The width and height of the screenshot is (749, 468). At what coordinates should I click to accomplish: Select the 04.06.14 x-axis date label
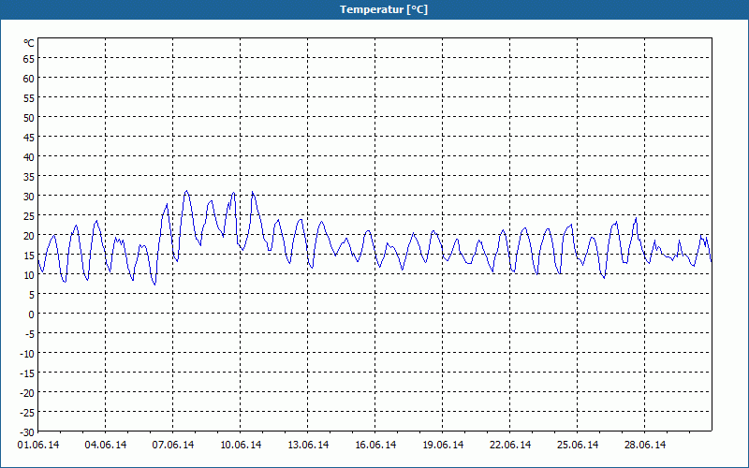106,445
